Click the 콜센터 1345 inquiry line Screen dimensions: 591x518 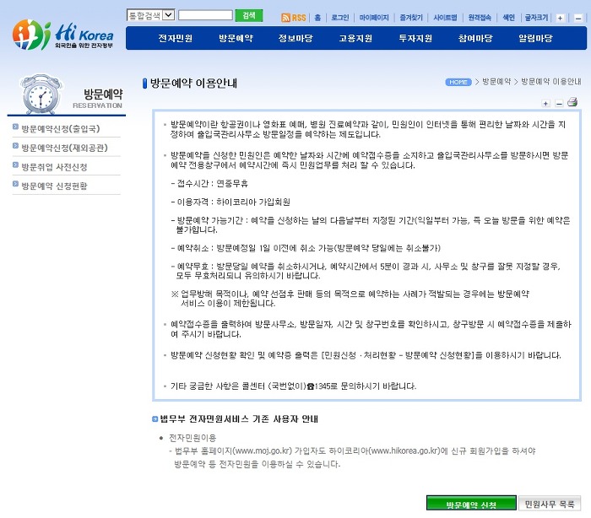(x=293, y=386)
